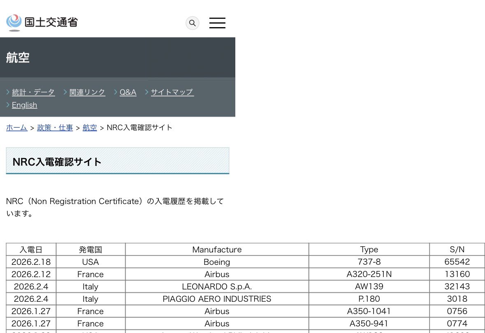The width and height of the screenshot is (485, 333).
Task: Click the 発電国 column header
Action: click(x=91, y=249)
